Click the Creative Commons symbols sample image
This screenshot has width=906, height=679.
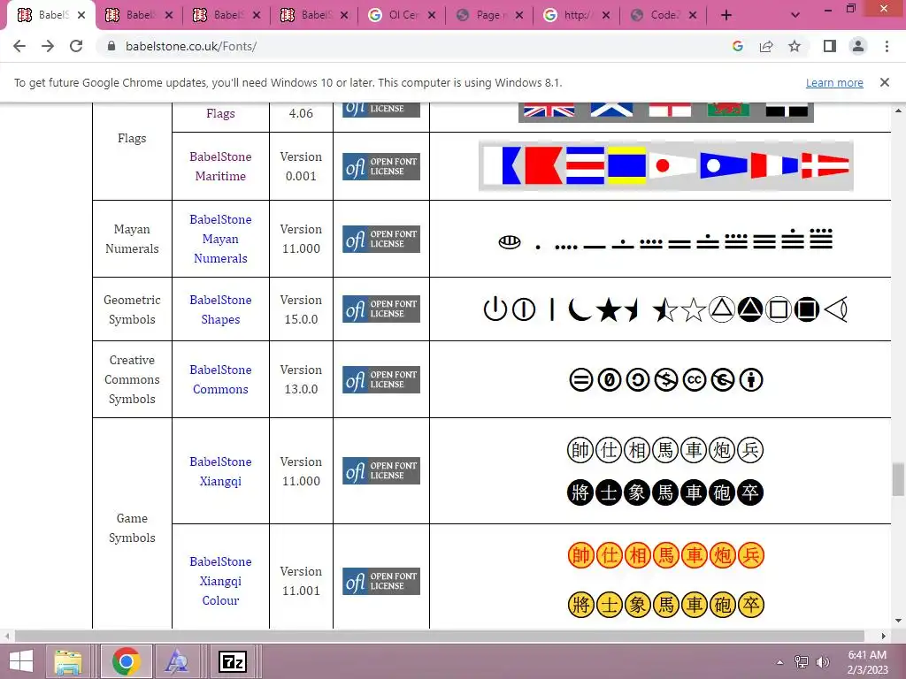tap(665, 380)
